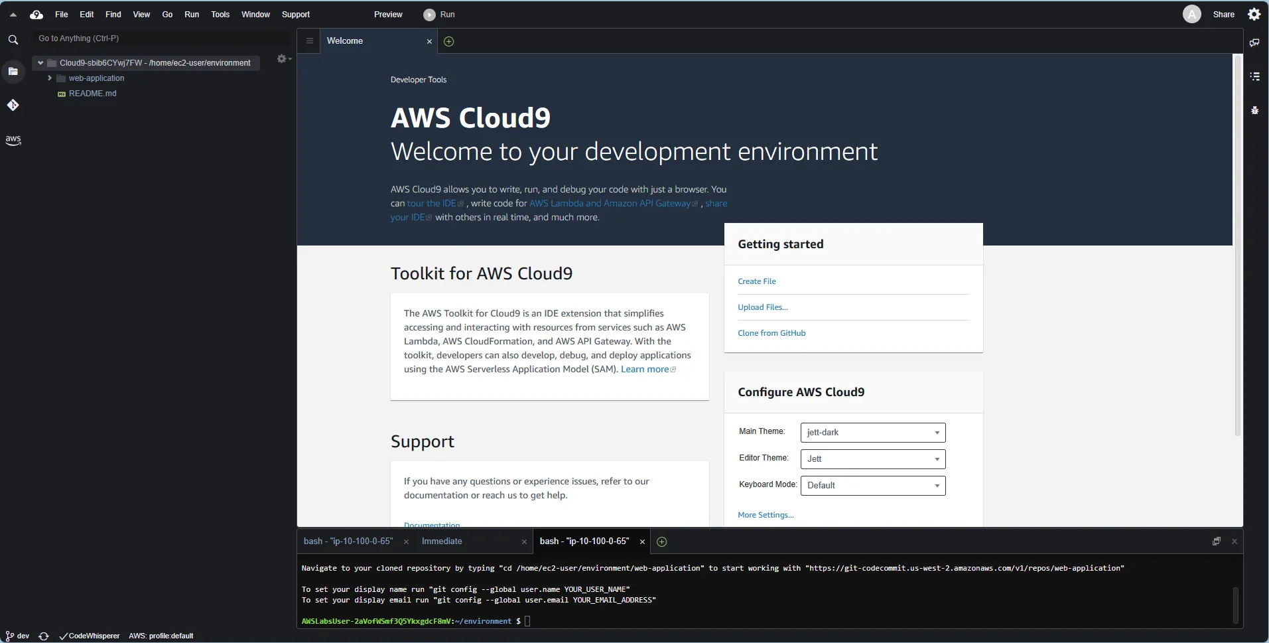Open the Find menu
The image size is (1269, 643).
click(113, 15)
